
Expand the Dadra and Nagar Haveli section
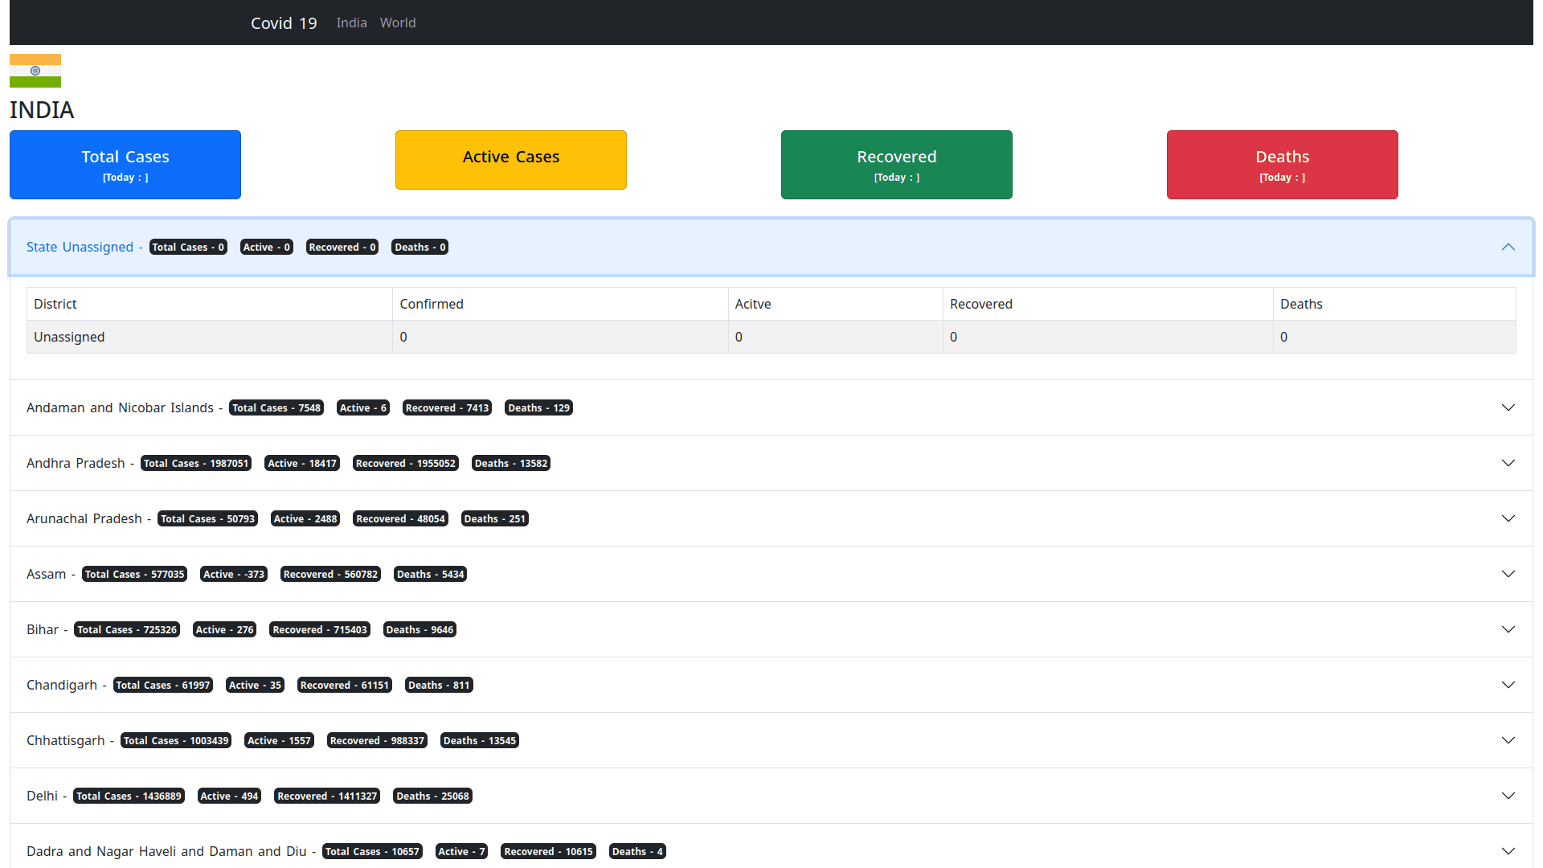tap(1508, 850)
